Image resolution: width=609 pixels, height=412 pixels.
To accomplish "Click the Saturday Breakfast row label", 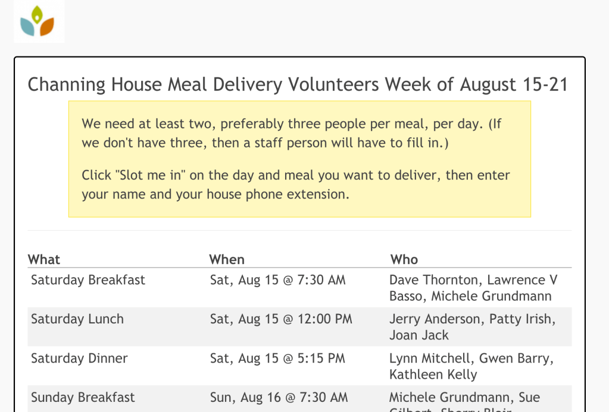I will (x=88, y=280).
